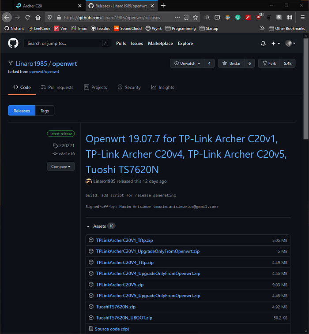Click the watcher count 4
Image resolution: width=309 pixels, height=334 pixels.
tap(209, 63)
